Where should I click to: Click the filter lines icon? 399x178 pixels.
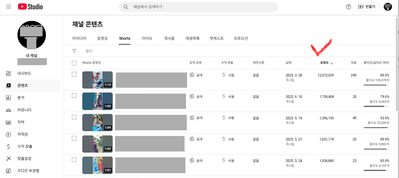(74, 51)
